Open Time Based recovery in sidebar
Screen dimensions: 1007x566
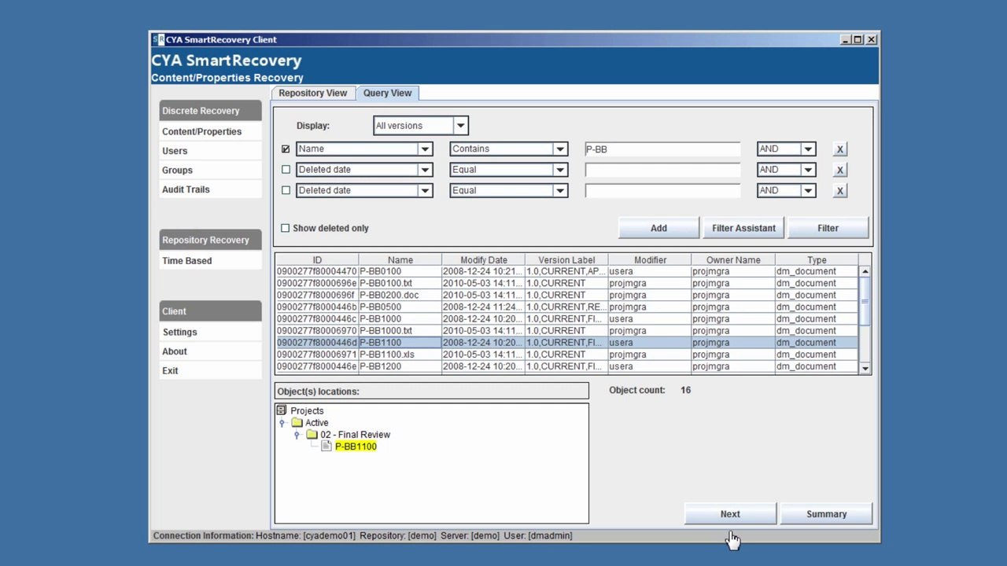[210, 261]
